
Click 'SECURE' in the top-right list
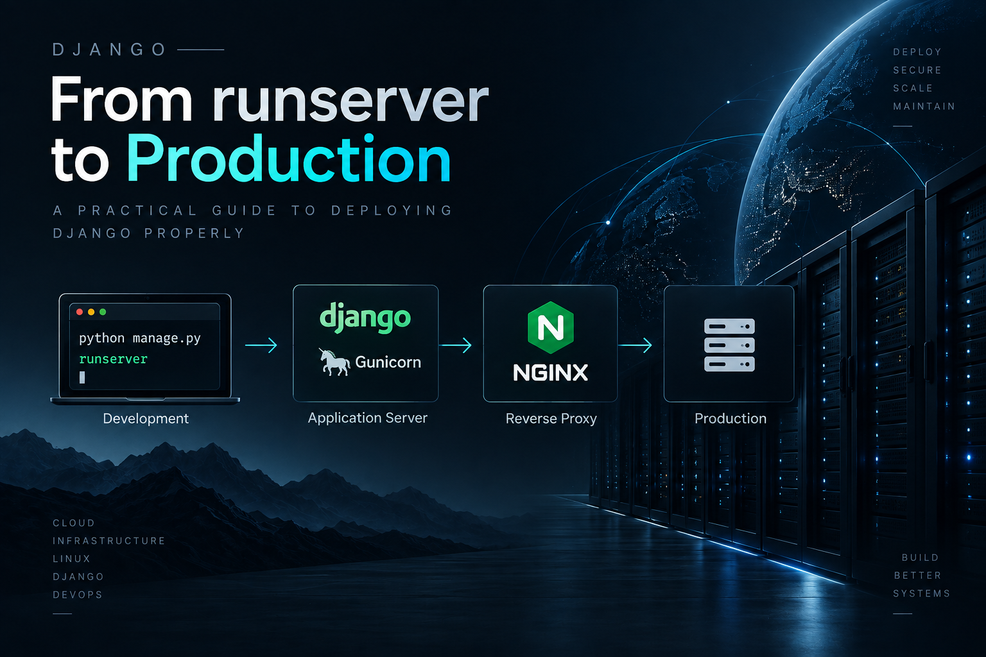[x=917, y=70]
